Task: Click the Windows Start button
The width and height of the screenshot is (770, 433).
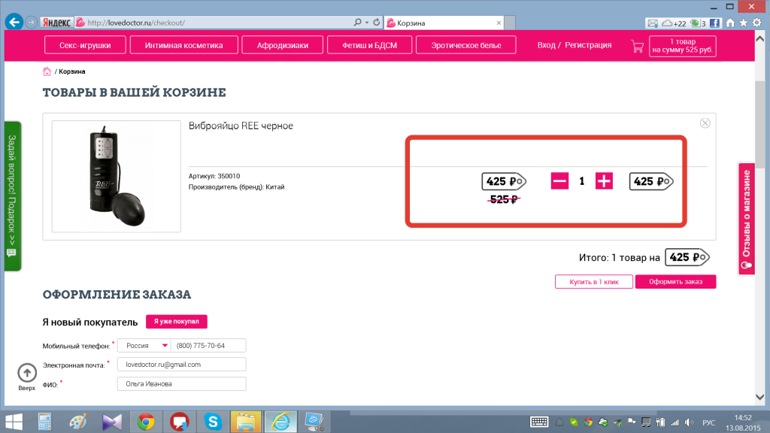Action: [14, 421]
